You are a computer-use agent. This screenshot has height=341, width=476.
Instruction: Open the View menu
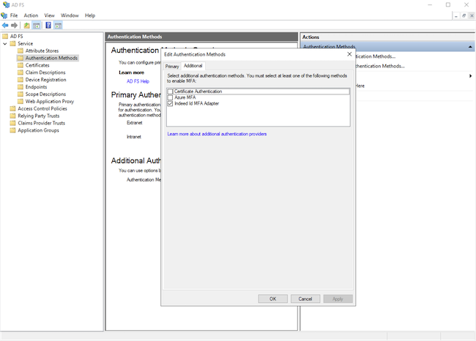click(50, 15)
